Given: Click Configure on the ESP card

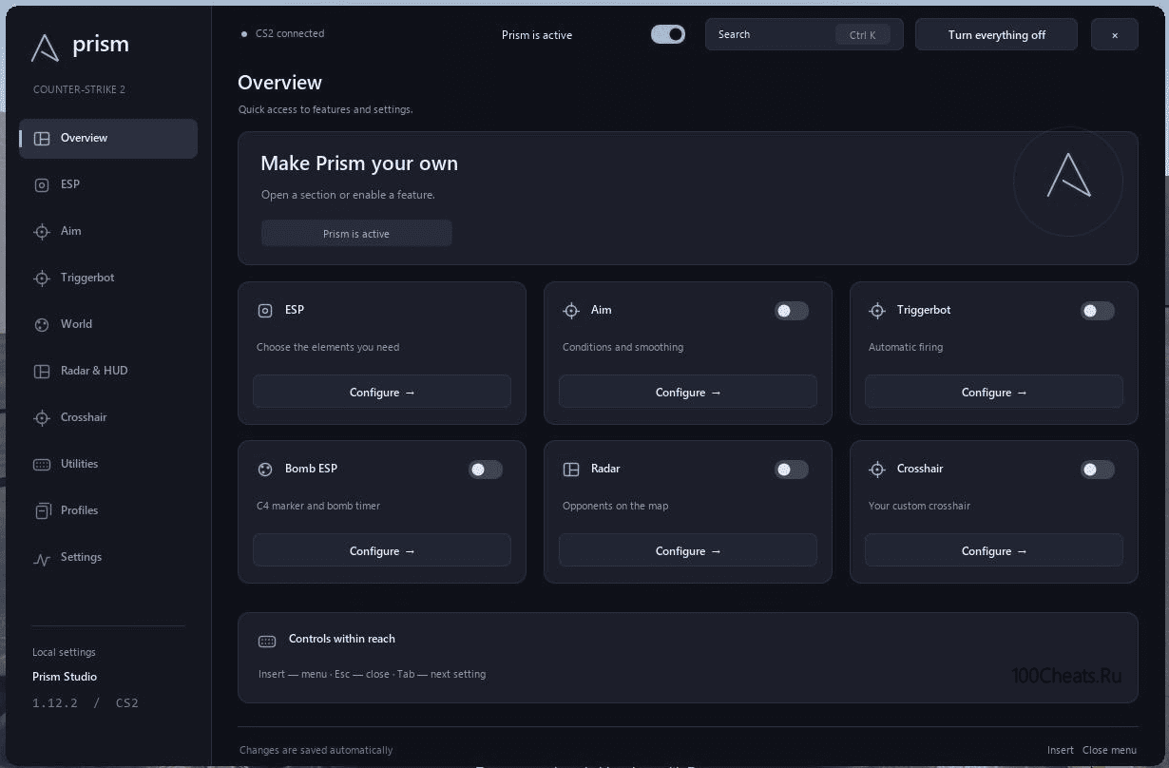Looking at the screenshot, I should point(382,392).
